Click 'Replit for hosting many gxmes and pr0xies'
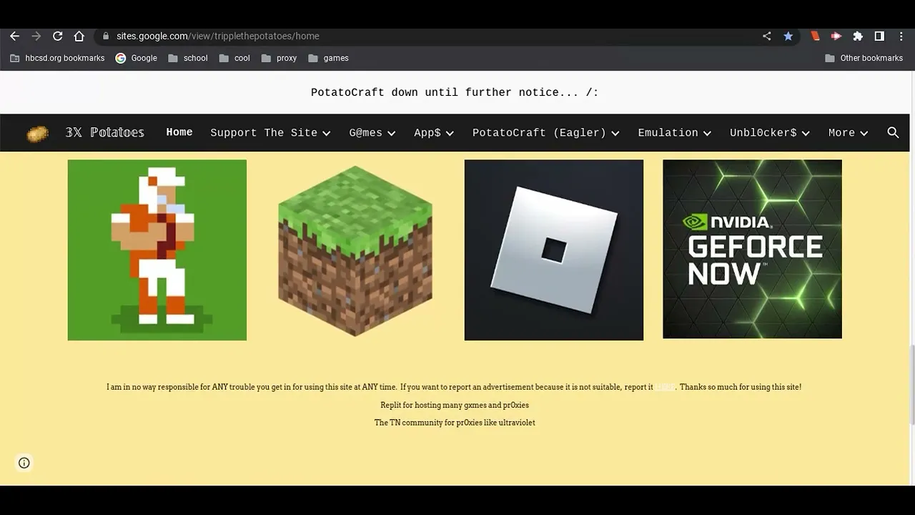 pos(455,405)
